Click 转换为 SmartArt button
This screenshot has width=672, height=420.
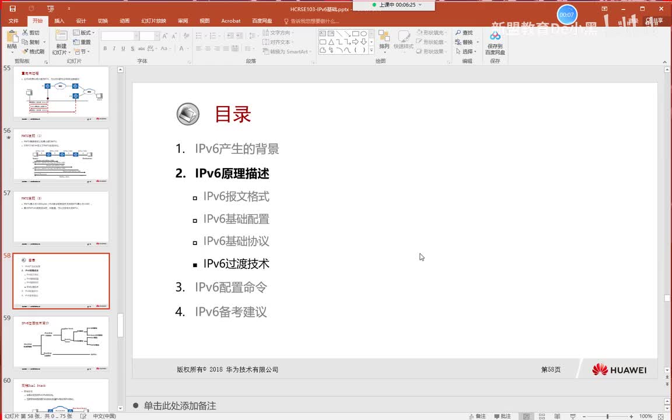(287, 51)
